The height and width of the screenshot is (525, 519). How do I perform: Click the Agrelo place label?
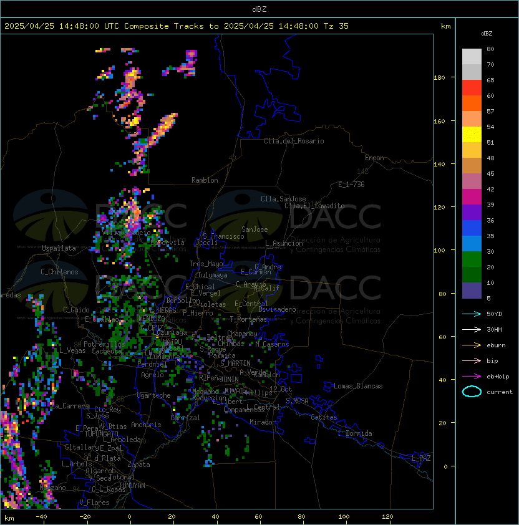click(152, 375)
